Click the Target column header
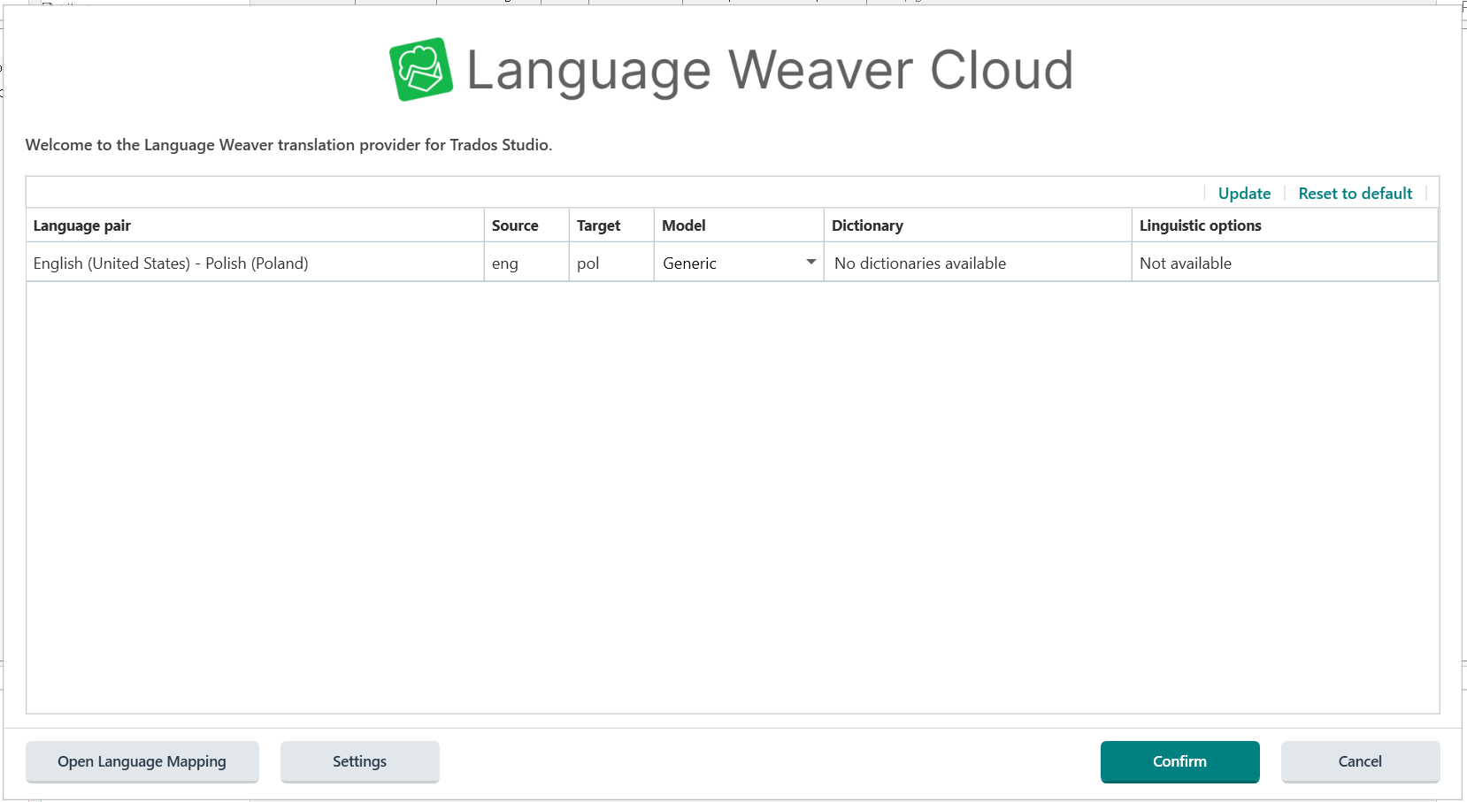The width and height of the screenshot is (1467, 802). [611, 225]
